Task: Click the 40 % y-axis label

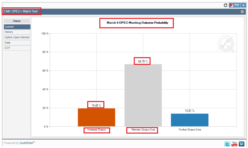Action: [45, 89]
